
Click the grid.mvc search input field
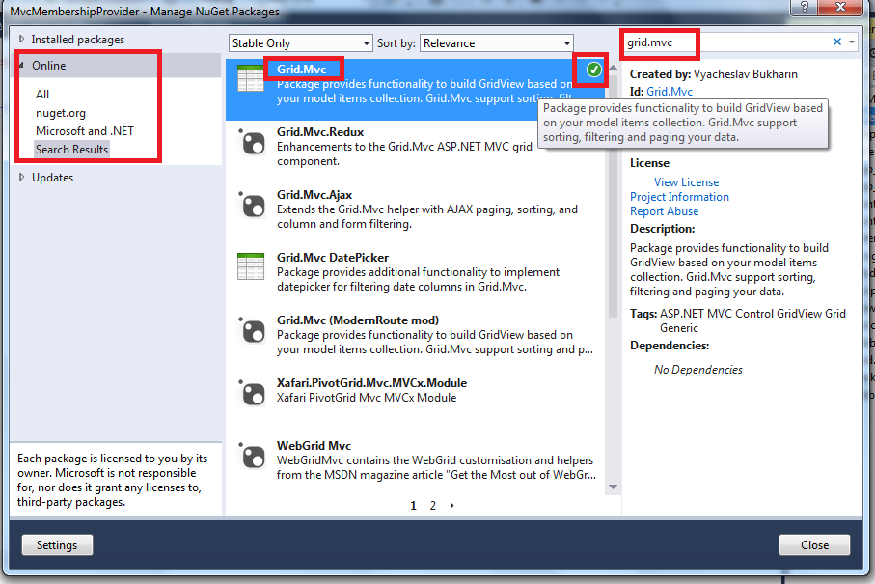[725, 42]
